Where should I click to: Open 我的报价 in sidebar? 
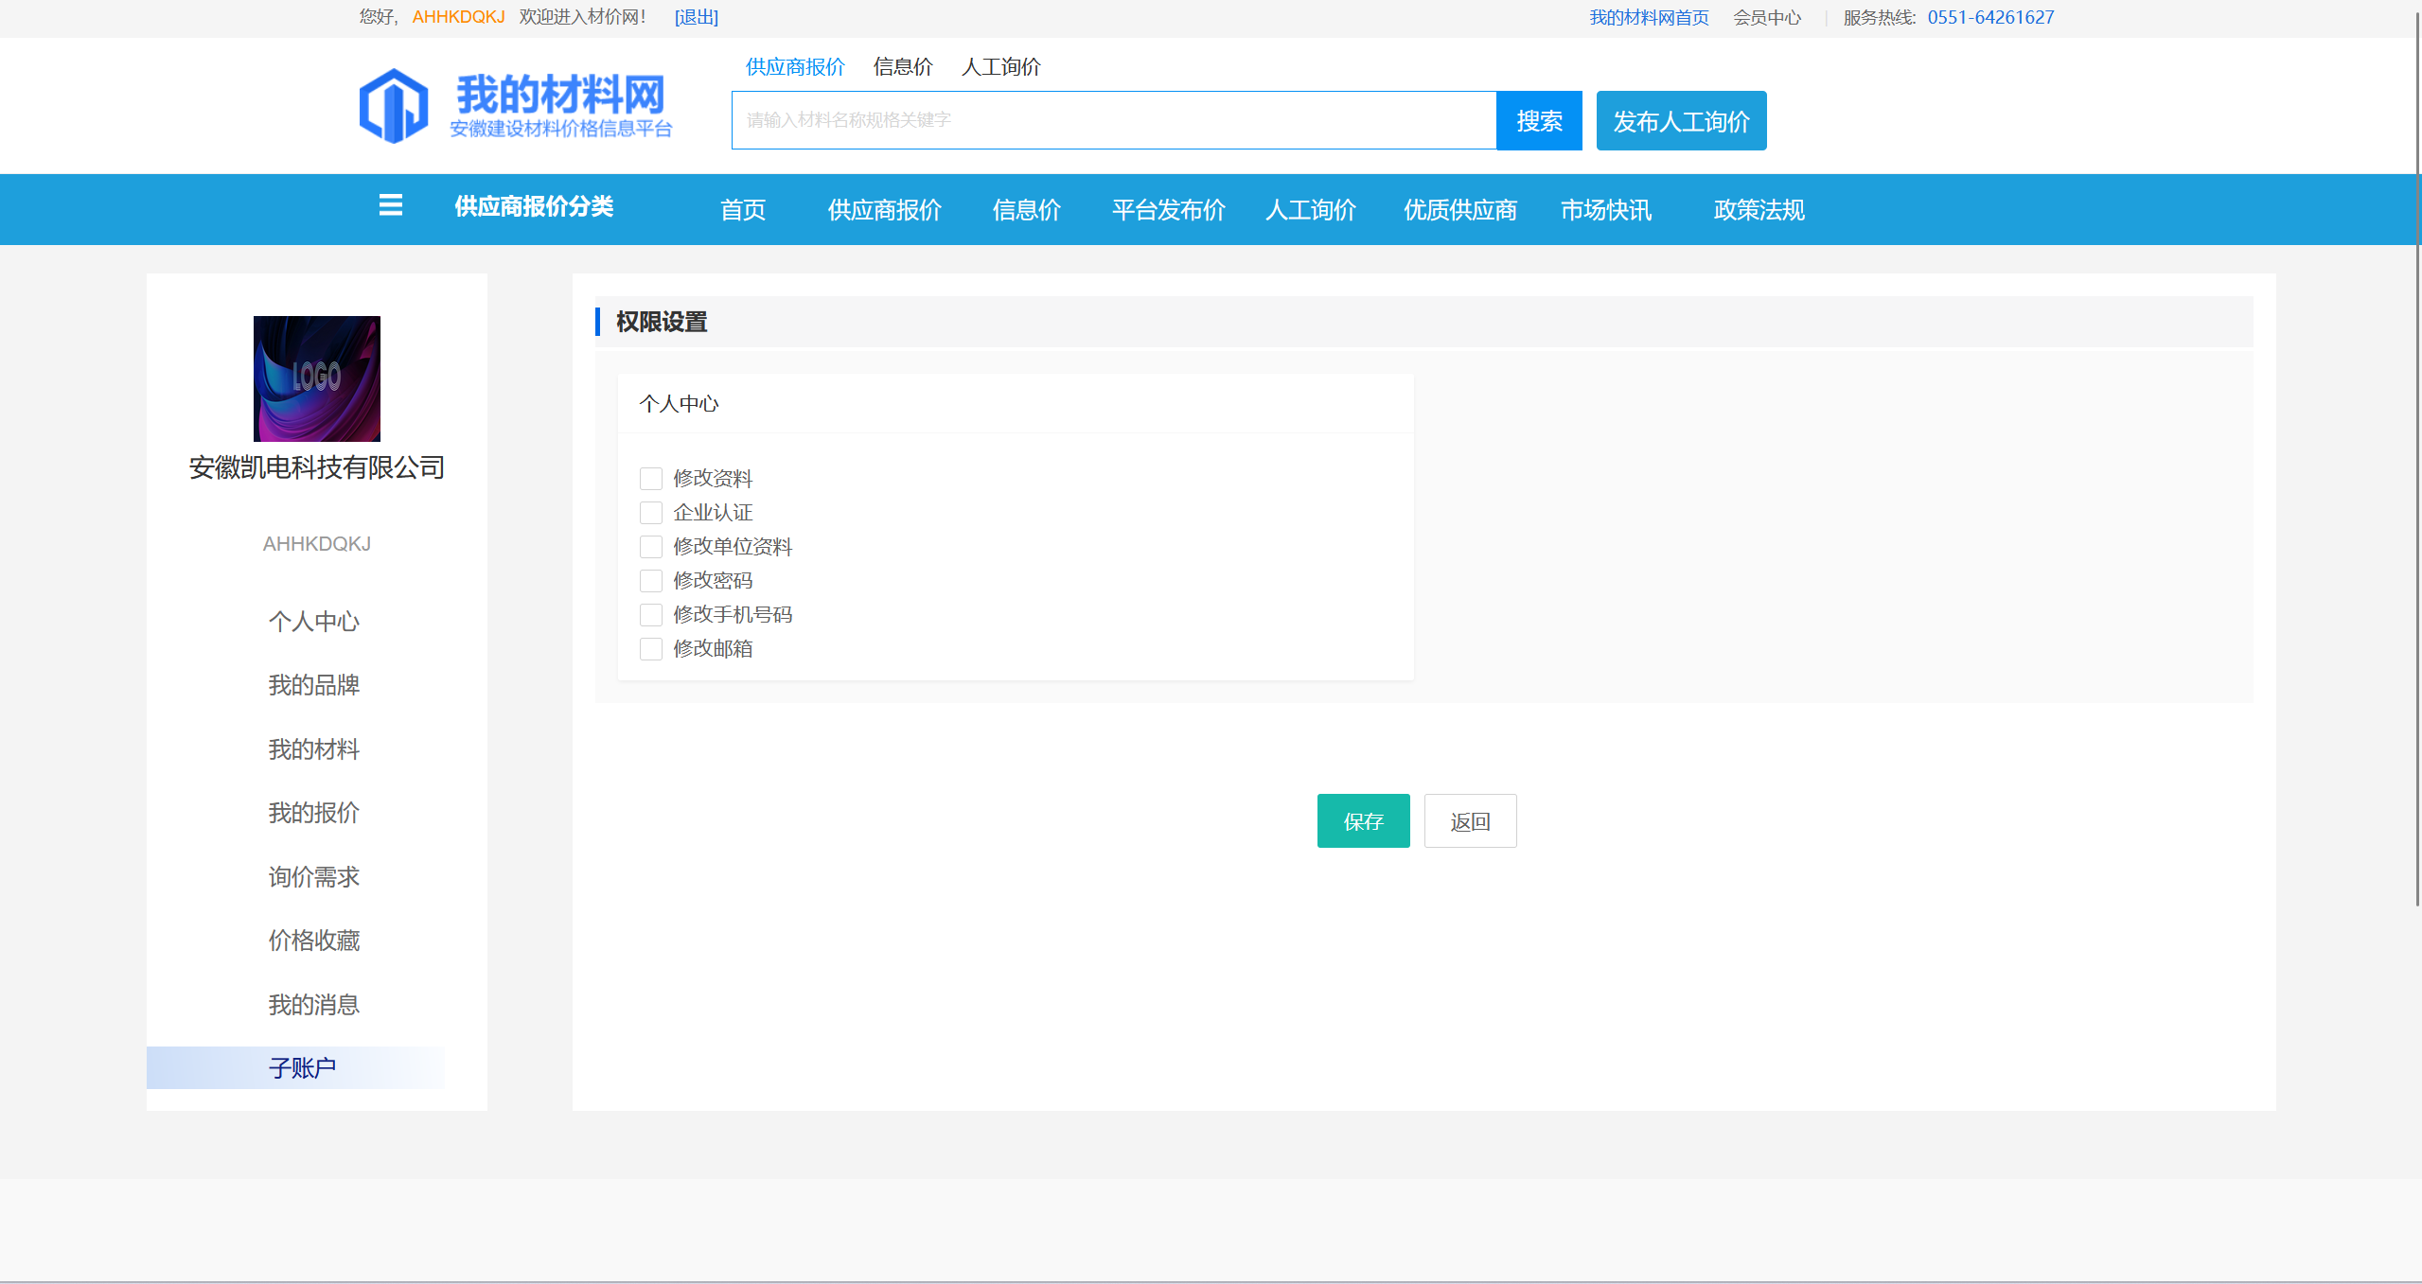[313, 813]
